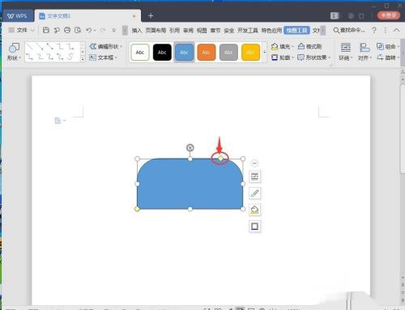Click the Save icon in quick access toolbar

(x=46, y=30)
